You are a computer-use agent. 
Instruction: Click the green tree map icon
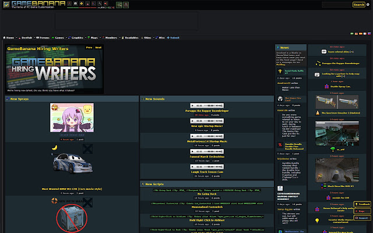point(333,149)
